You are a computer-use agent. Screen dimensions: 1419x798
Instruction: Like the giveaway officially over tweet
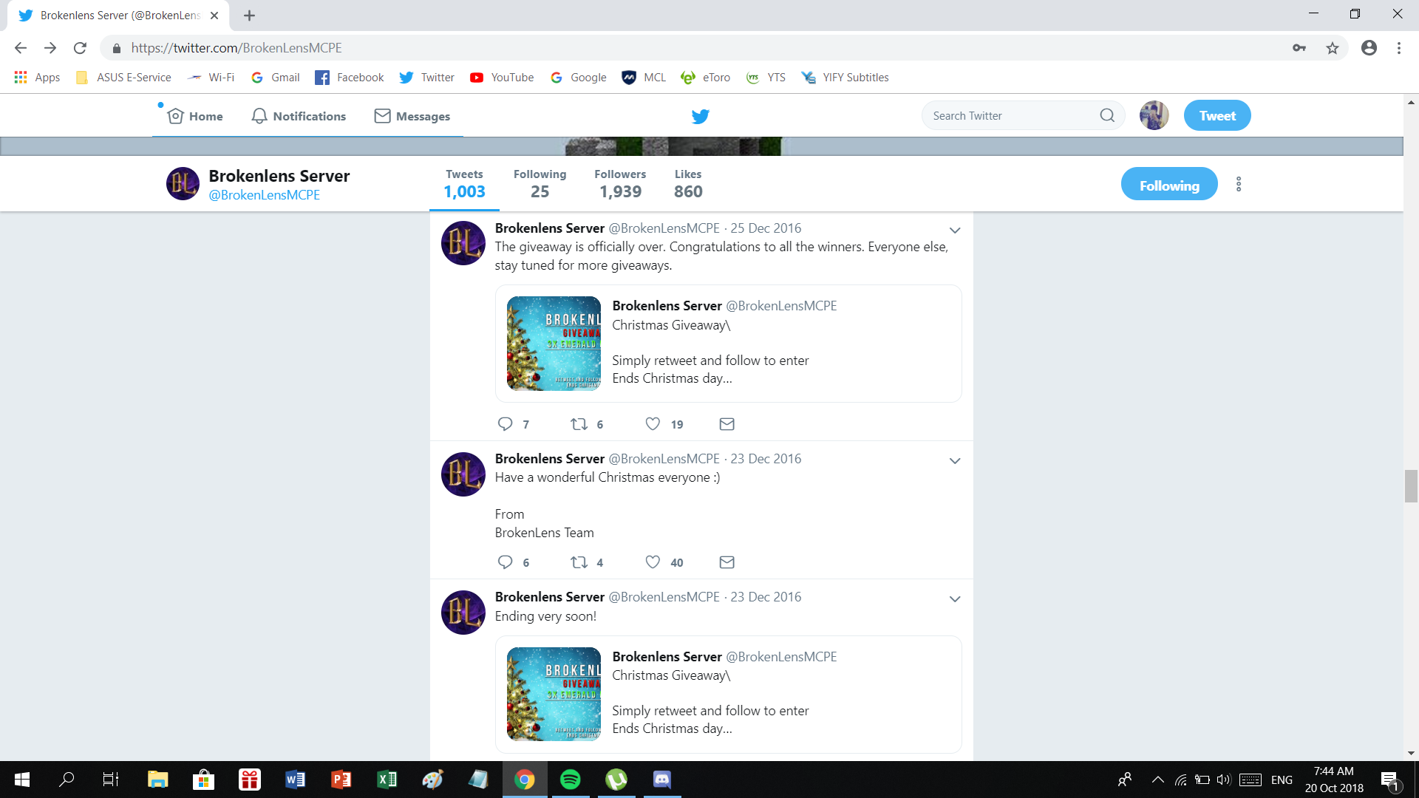click(653, 423)
